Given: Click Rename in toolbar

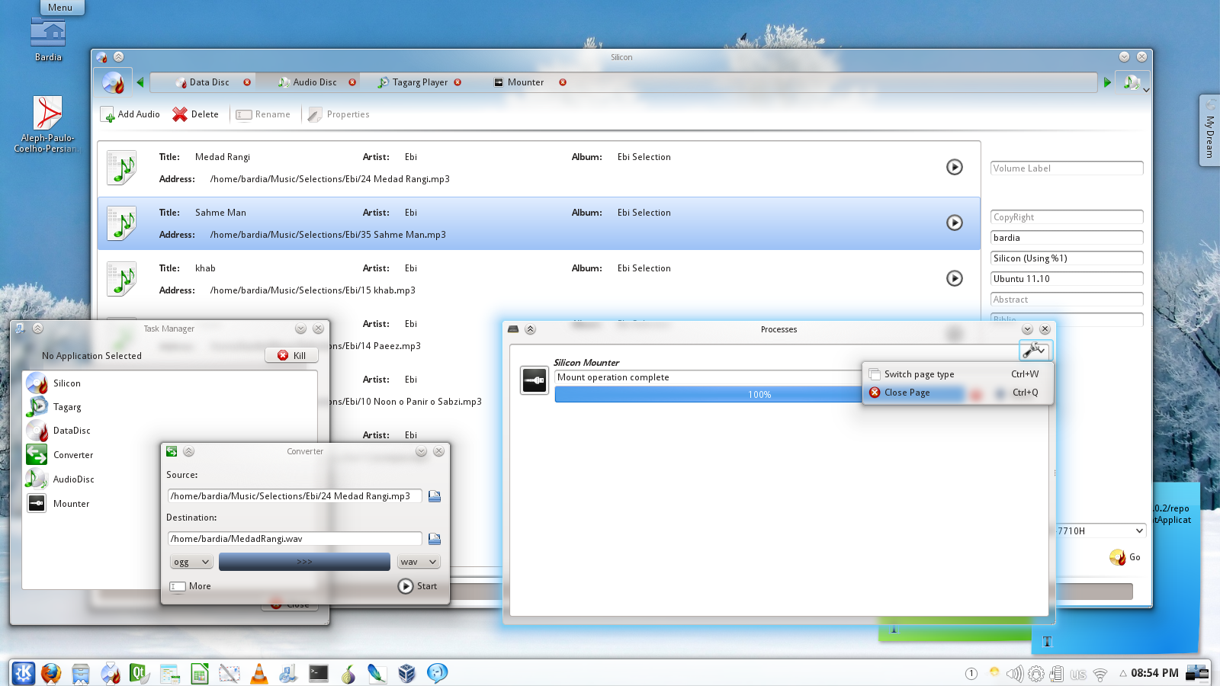Looking at the screenshot, I should click(x=263, y=114).
